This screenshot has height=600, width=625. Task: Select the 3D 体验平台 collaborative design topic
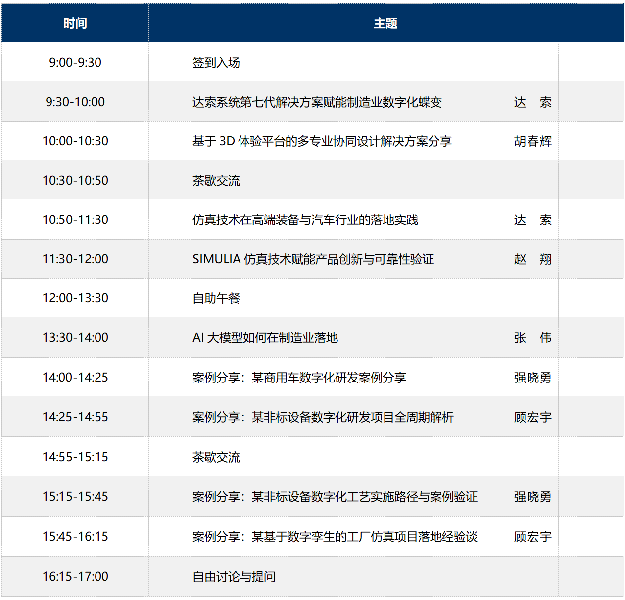(322, 141)
